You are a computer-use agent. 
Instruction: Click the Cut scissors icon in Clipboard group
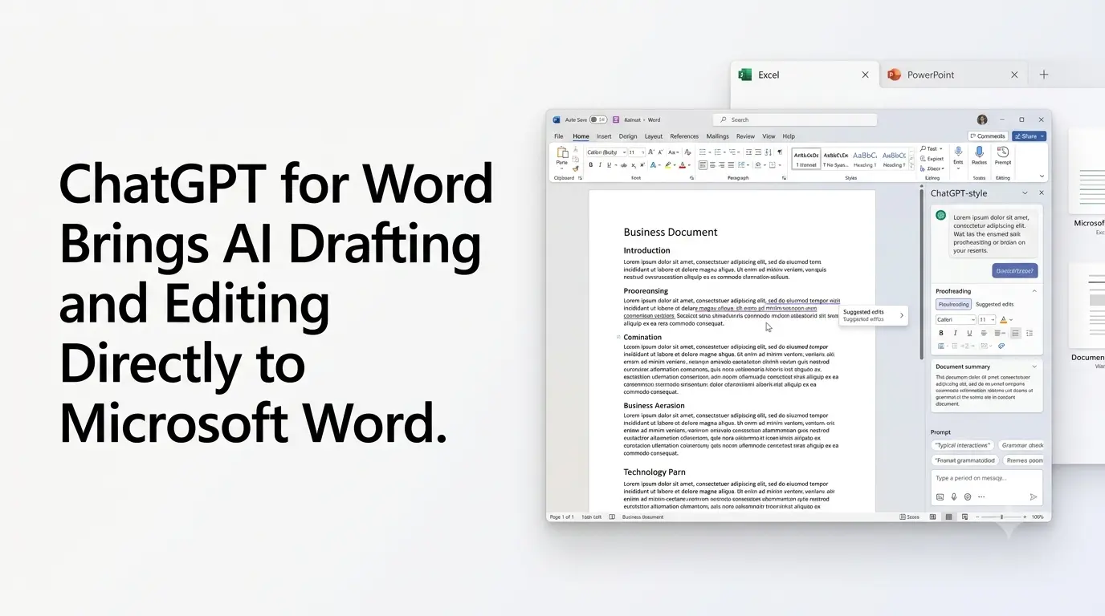coord(576,149)
